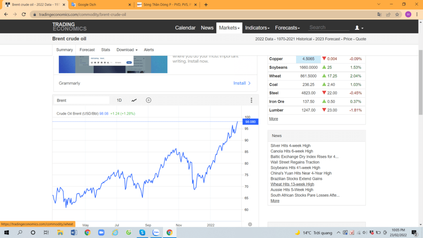Open Silver Hits 4-week High news
This screenshot has height=238, width=423.
pos(290,145)
